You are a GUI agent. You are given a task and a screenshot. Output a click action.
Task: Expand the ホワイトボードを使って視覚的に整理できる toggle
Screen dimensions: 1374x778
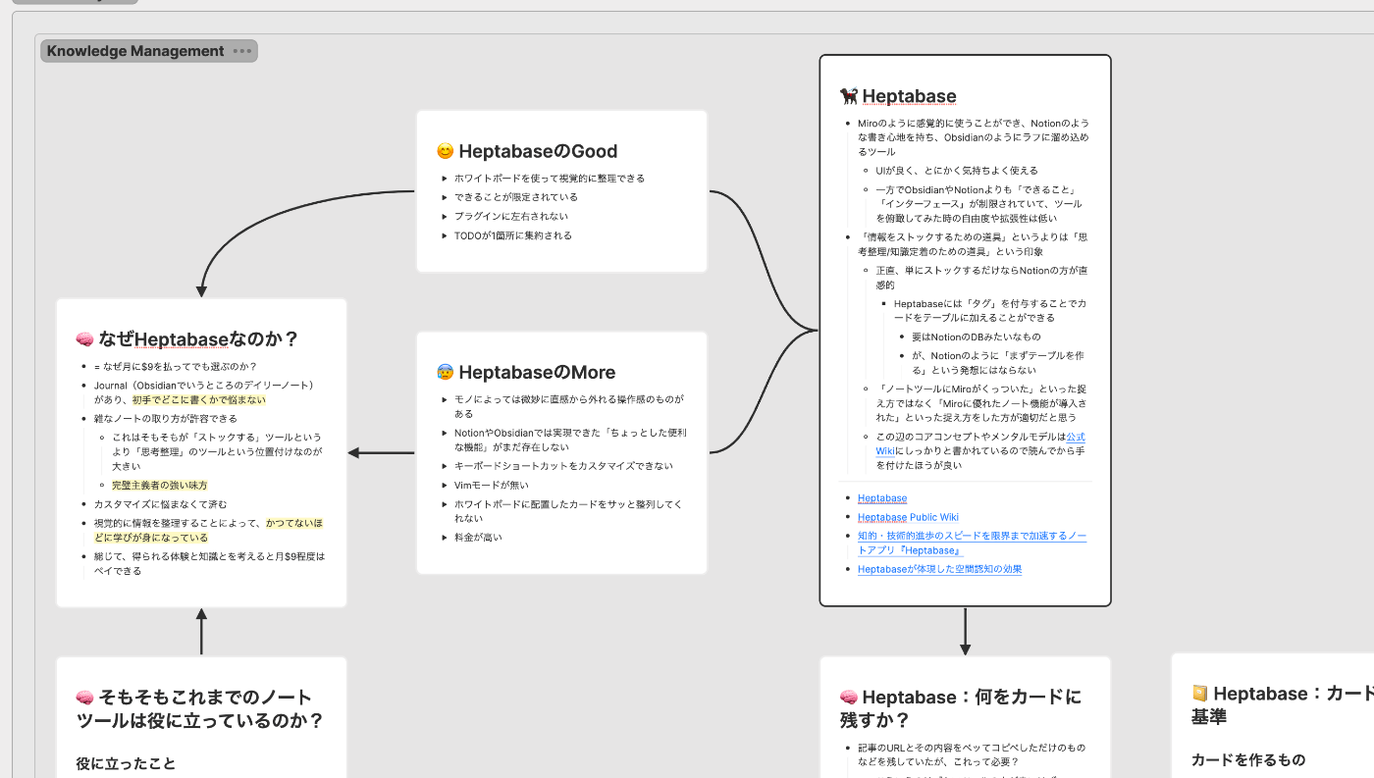[x=445, y=179]
